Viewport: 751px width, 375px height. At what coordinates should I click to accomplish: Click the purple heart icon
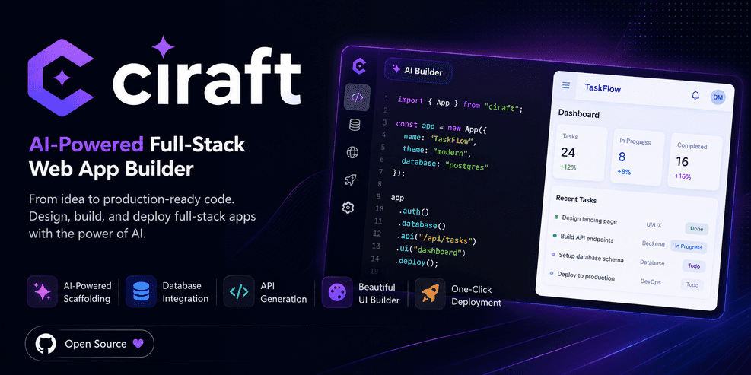138,344
